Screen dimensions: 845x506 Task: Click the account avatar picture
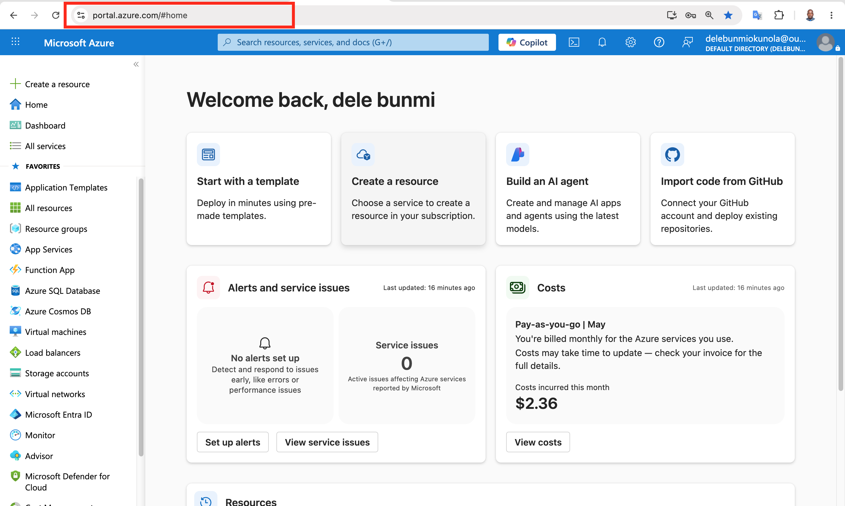(825, 42)
